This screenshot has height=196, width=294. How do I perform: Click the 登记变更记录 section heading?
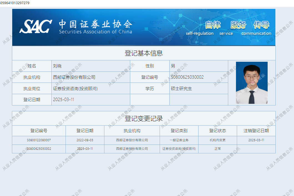pos(144,118)
